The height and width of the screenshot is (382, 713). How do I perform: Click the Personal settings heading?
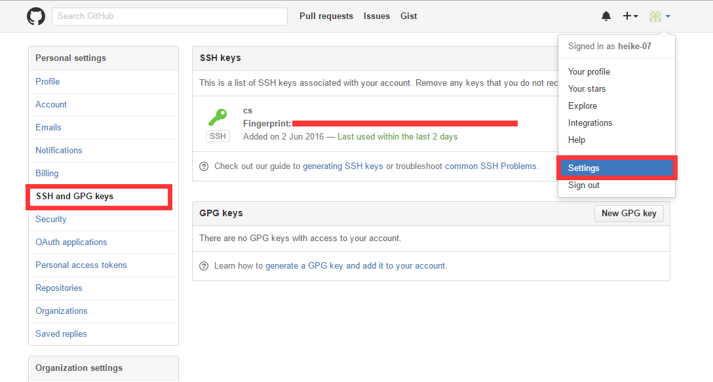click(71, 58)
